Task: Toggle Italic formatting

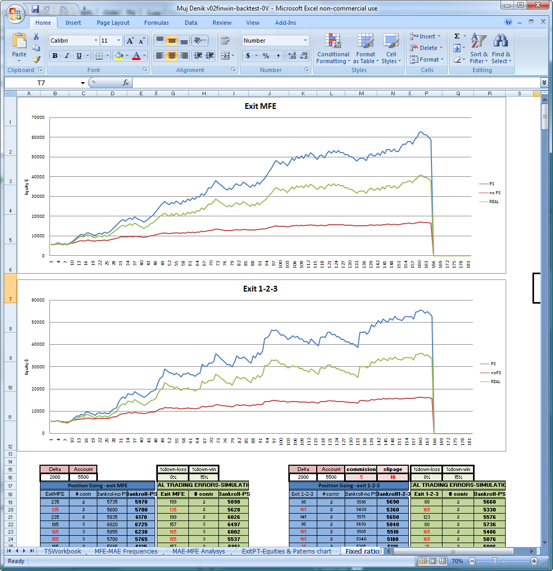Action: coord(67,56)
